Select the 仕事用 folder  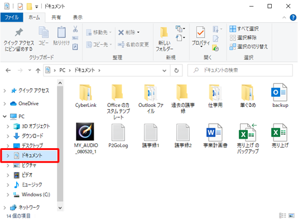tap(215, 96)
